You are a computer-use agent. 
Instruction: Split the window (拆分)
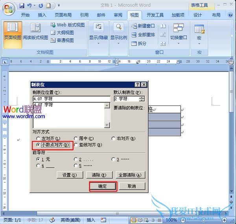coord(139,44)
